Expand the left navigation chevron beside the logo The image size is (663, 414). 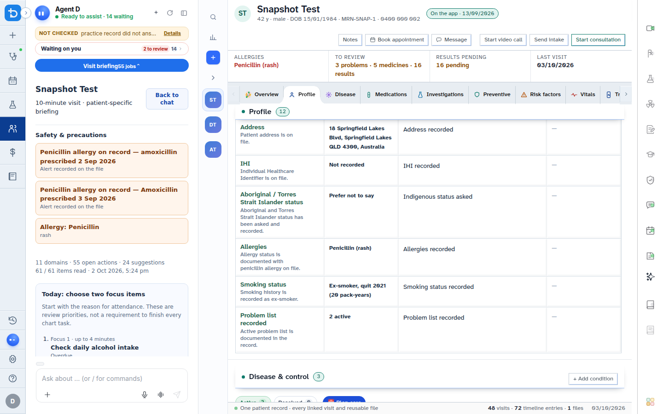pos(26,13)
